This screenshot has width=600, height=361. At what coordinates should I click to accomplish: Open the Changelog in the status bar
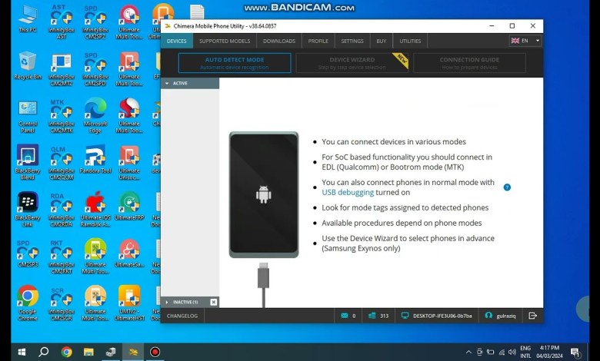tap(182, 316)
